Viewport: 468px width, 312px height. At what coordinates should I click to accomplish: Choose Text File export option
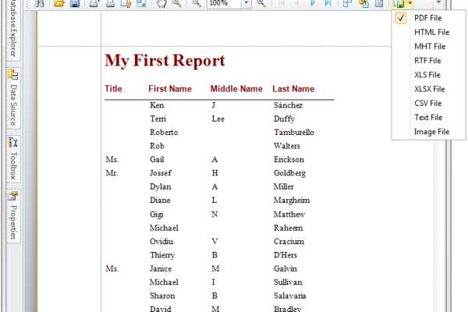click(428, 117)
